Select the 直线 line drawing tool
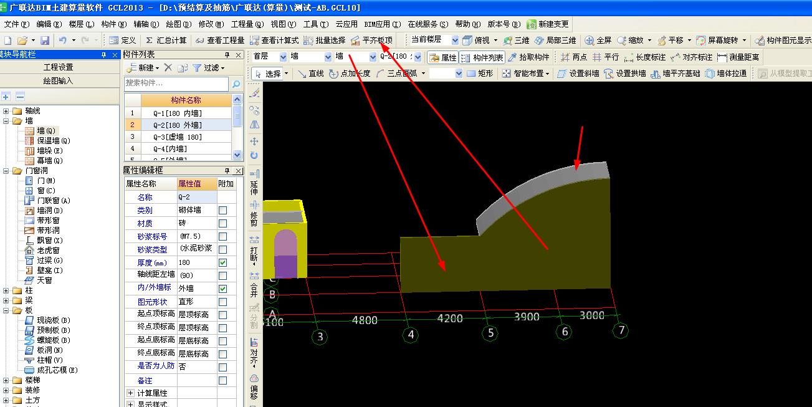The height and width of the screenshot is (407, 812). (310, 74)
